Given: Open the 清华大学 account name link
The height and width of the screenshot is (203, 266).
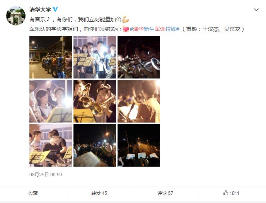Looking at the screenshot, I should click(40, 10).
